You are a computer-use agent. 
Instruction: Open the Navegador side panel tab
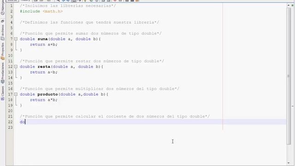tap(3, 7)
